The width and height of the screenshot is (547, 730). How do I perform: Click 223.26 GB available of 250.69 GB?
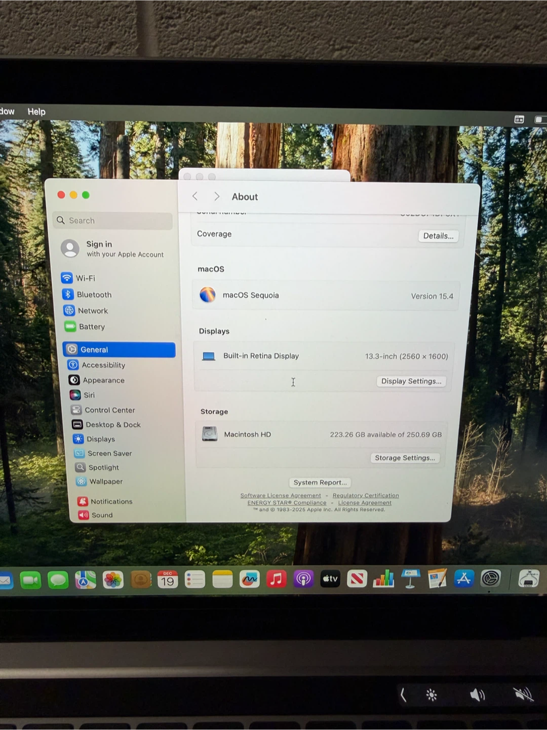point(386,434)
